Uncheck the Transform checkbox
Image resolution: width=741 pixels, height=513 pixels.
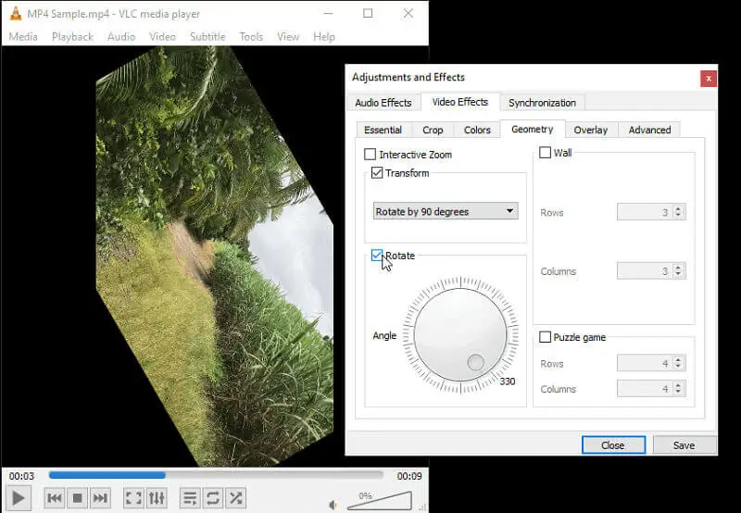(377, 173)
